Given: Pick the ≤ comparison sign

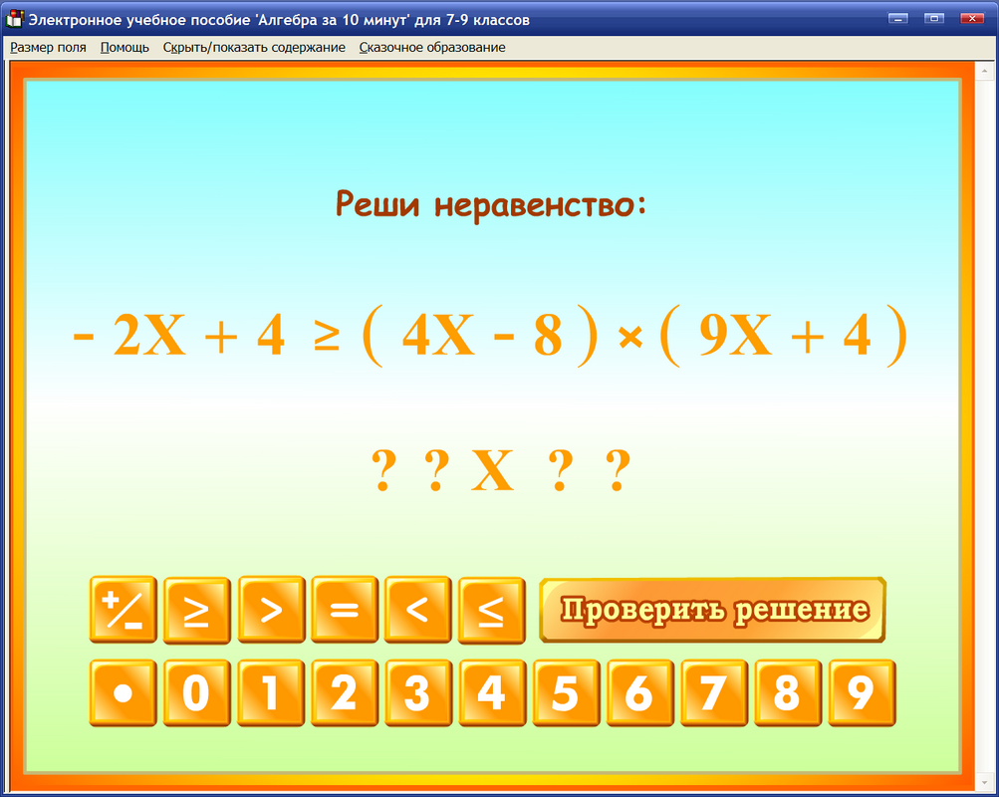Looking at the screenshot, I should [x=491, y=611].
